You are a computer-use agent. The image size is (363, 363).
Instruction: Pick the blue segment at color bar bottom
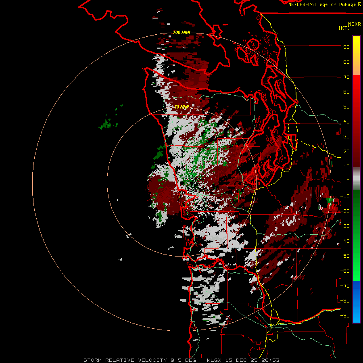[356, 302]
